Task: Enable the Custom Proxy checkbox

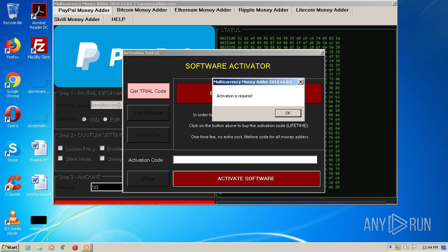Action: pyautogui.click(x=60, y=148)
